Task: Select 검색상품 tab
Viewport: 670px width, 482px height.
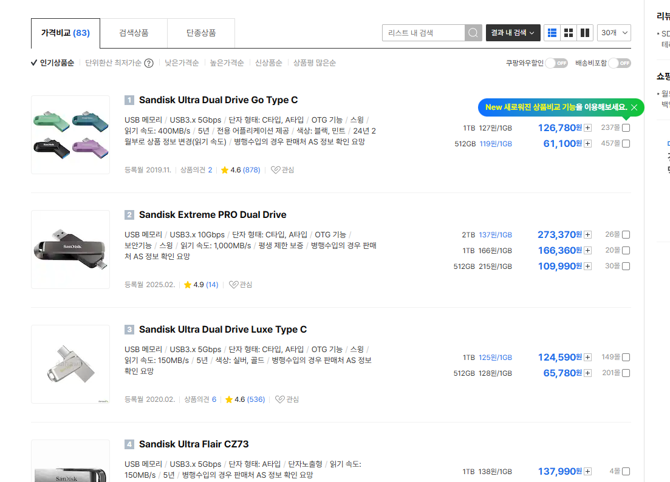Action: (x=134, y=33)
